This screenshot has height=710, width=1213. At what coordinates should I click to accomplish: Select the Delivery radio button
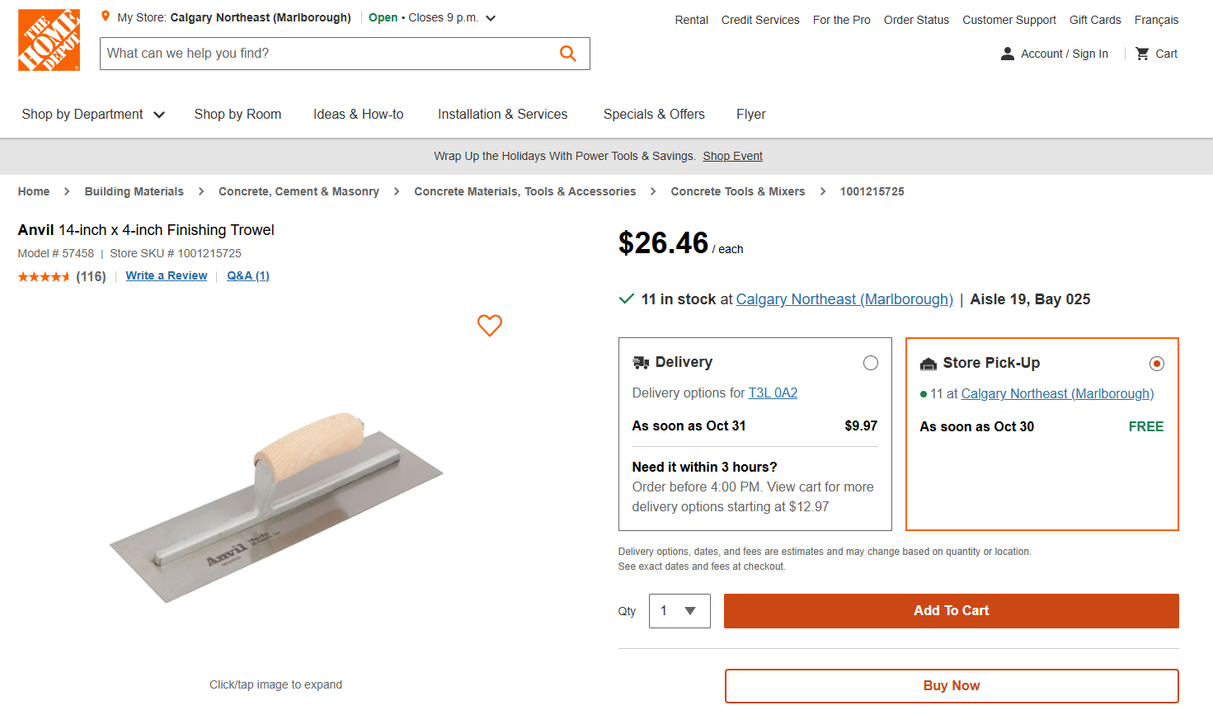point(870,362)
